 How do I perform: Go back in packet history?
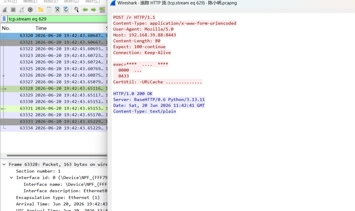(85, 9)
